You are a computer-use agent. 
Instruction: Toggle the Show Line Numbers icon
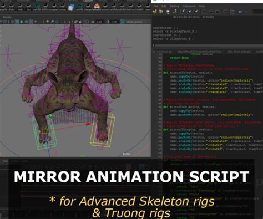pyautogui.click(x=232, y=12)
